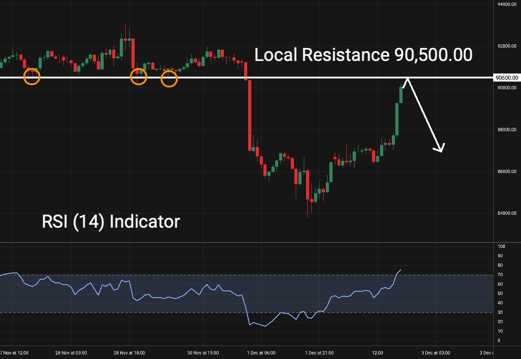Image resolution: width=521 pixels, height=359 pixels.
Task: Select the blue RSI line end point
Action: 401,270
